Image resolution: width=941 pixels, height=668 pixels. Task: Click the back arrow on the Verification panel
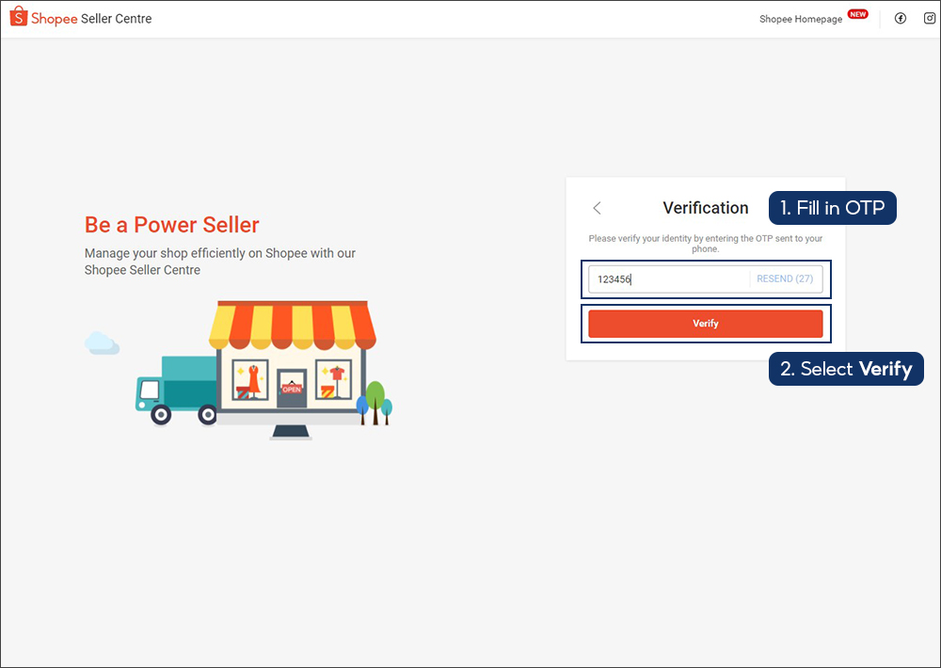tap(597, 208)
